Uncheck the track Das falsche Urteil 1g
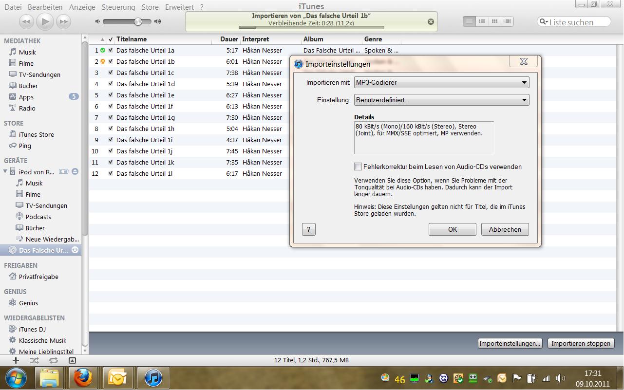The image size is (624, 390). [x=111, y=117]
